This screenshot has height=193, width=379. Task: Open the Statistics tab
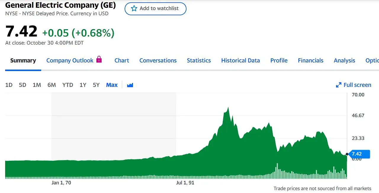point(199,60)
